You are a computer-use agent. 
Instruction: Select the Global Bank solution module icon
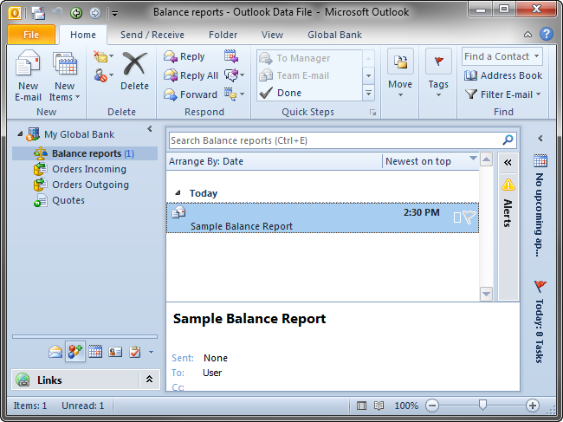coord(75,352)
